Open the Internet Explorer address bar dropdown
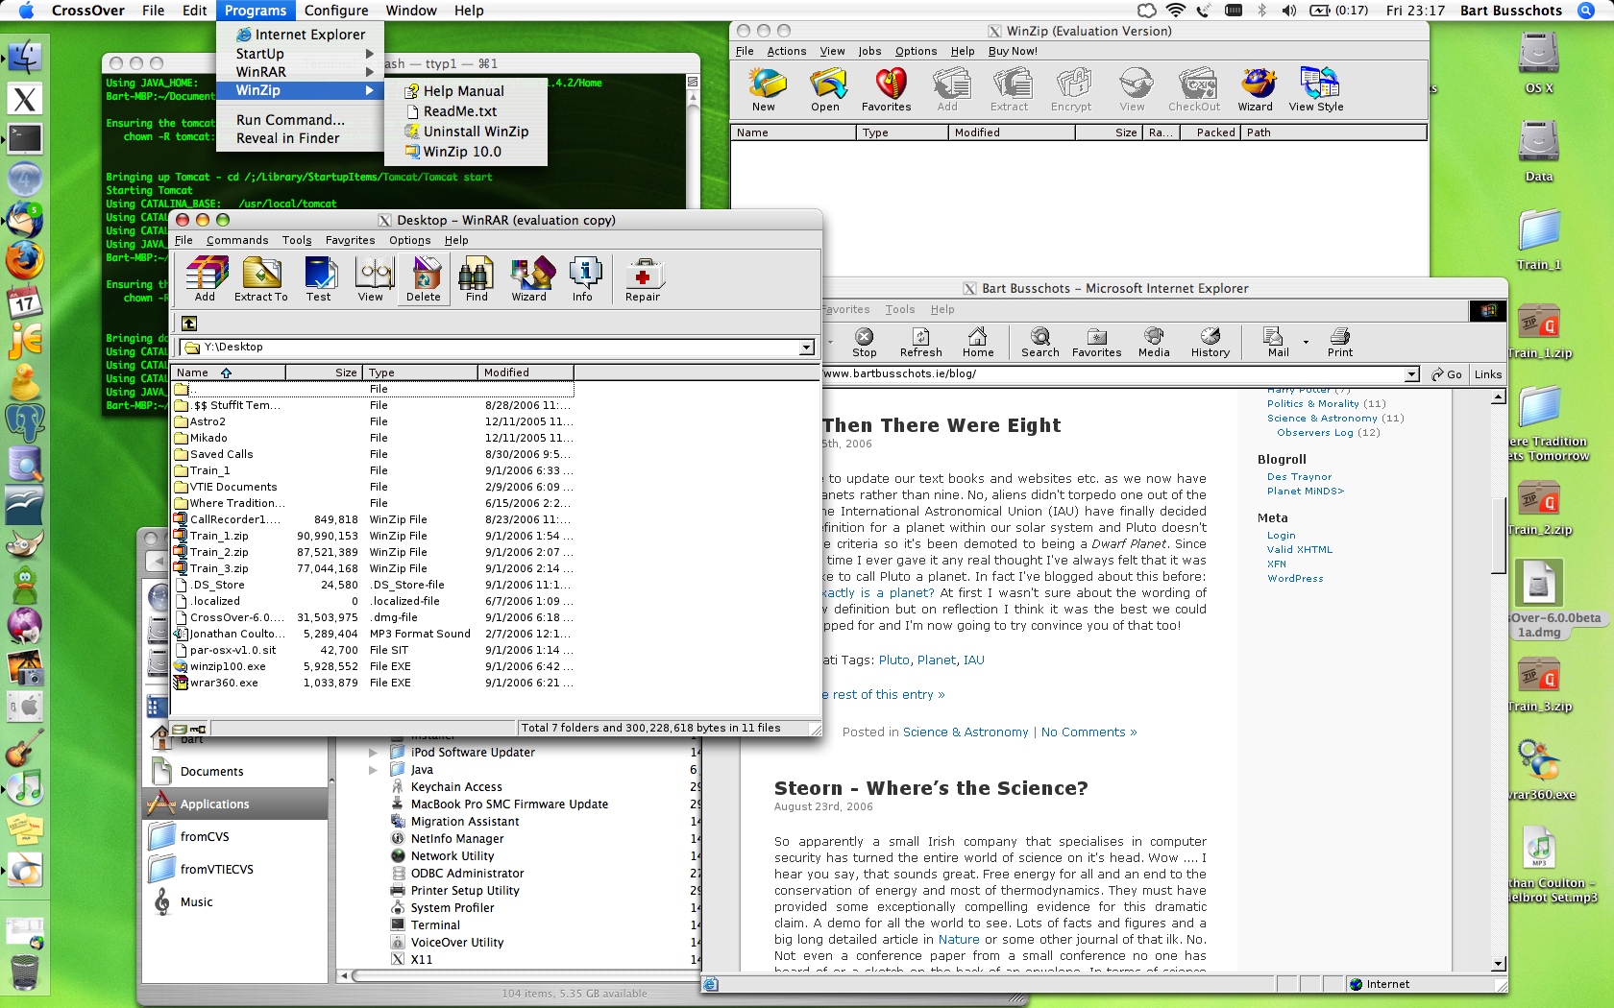This screenshot has height=1008, width=1614. pyautogui.click(x=1411, y=374)
